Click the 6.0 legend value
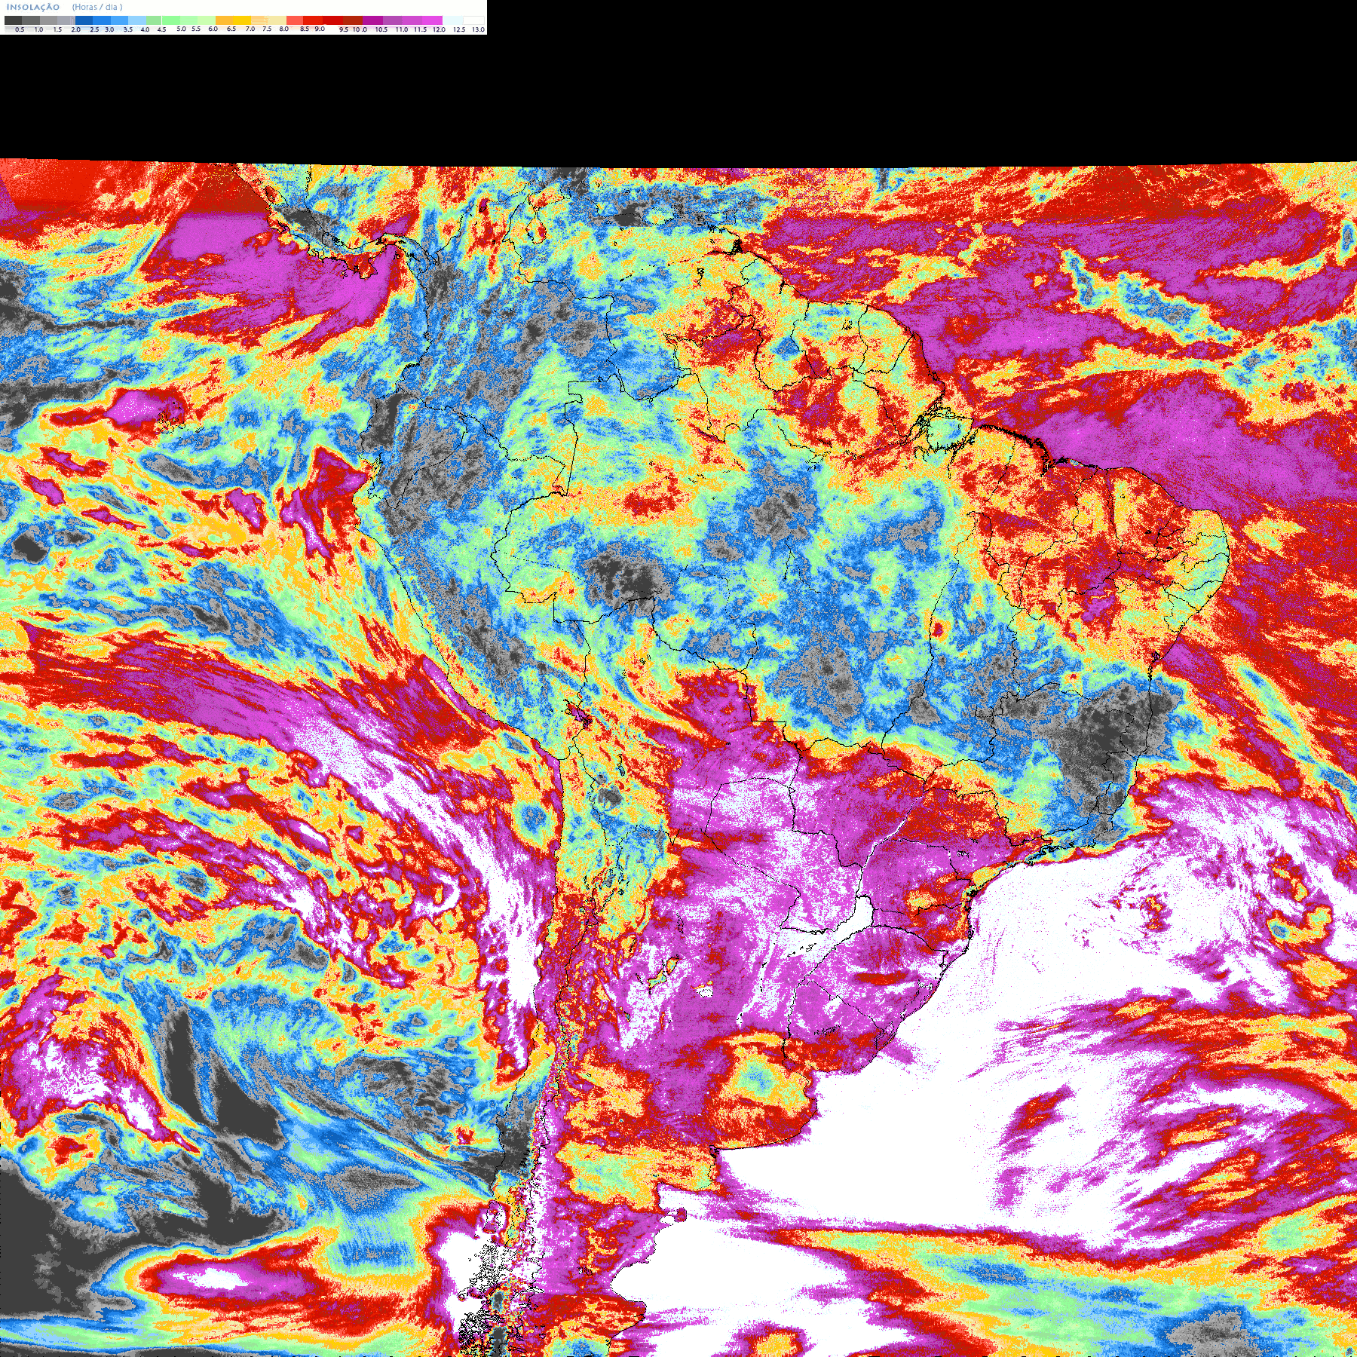This screenshot has width=1357, height=1357. coord(213,29)
